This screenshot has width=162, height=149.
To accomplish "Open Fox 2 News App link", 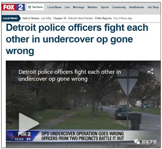I will (123, 18).
